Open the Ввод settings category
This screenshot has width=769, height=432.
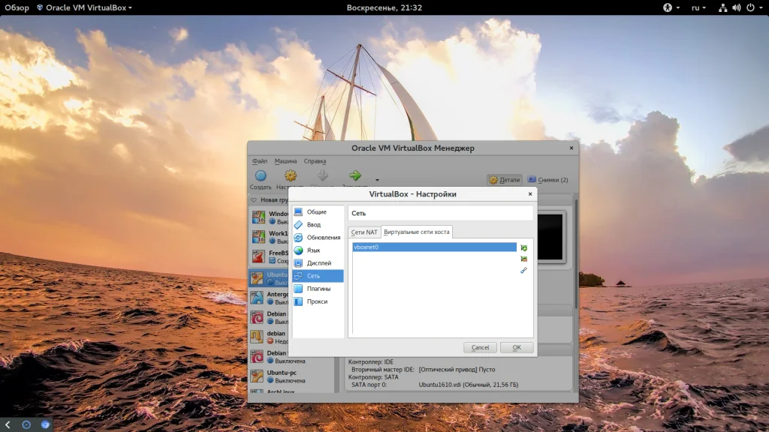[313, 225]
